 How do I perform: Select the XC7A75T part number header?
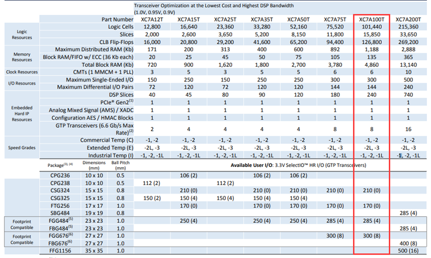(x=335, y=20)
